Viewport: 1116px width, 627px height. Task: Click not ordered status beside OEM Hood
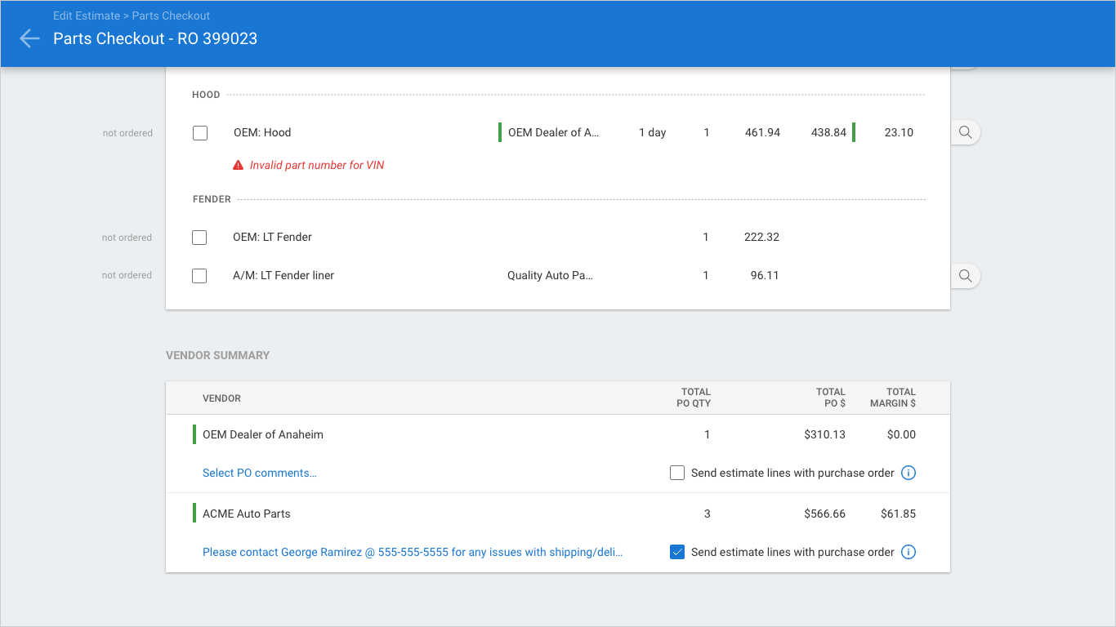tap(127, 133)
